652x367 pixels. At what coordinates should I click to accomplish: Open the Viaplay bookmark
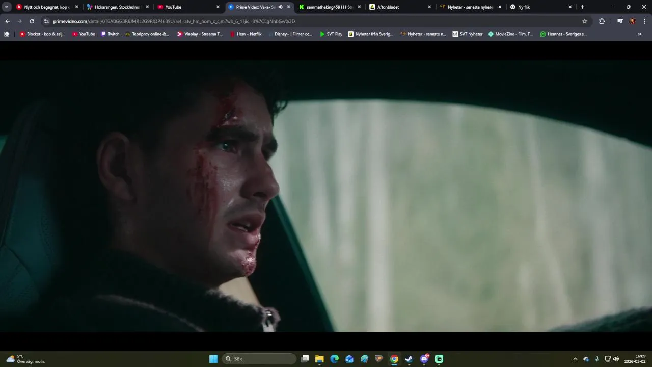pos(200,34)
